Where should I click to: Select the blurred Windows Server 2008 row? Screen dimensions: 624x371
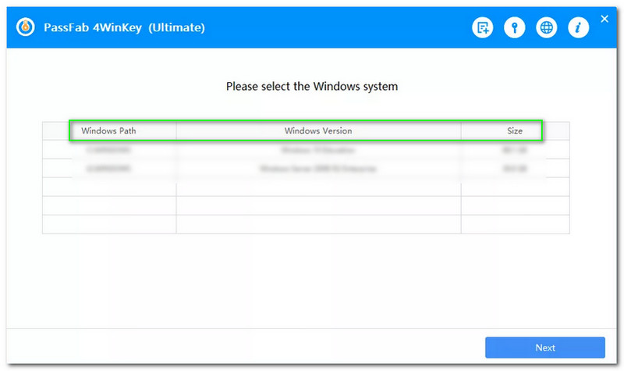(x=306, y=169)
